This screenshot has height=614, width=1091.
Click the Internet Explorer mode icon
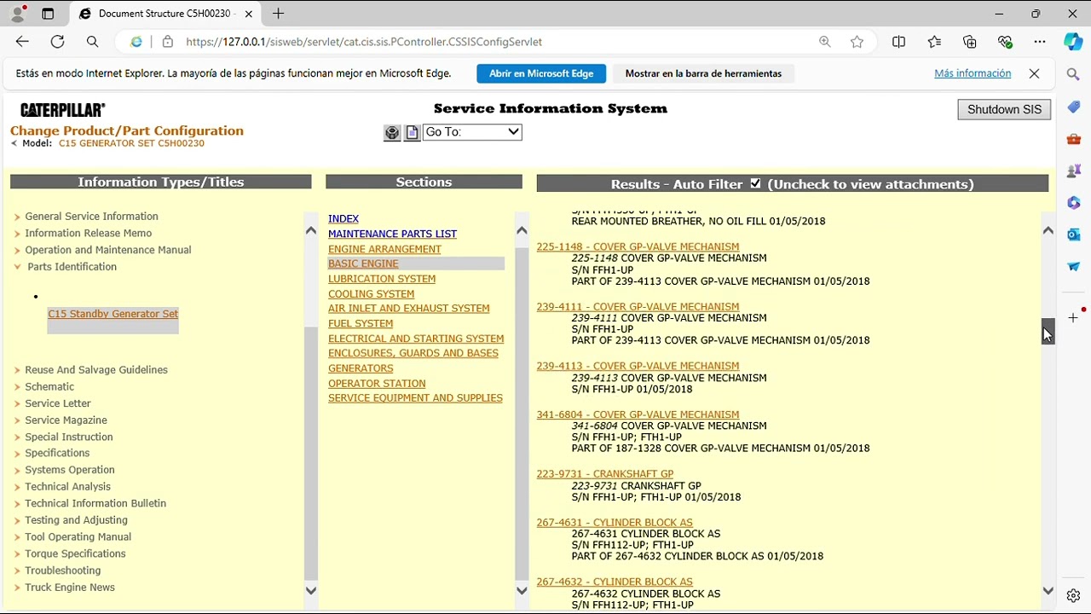point(136,42)
